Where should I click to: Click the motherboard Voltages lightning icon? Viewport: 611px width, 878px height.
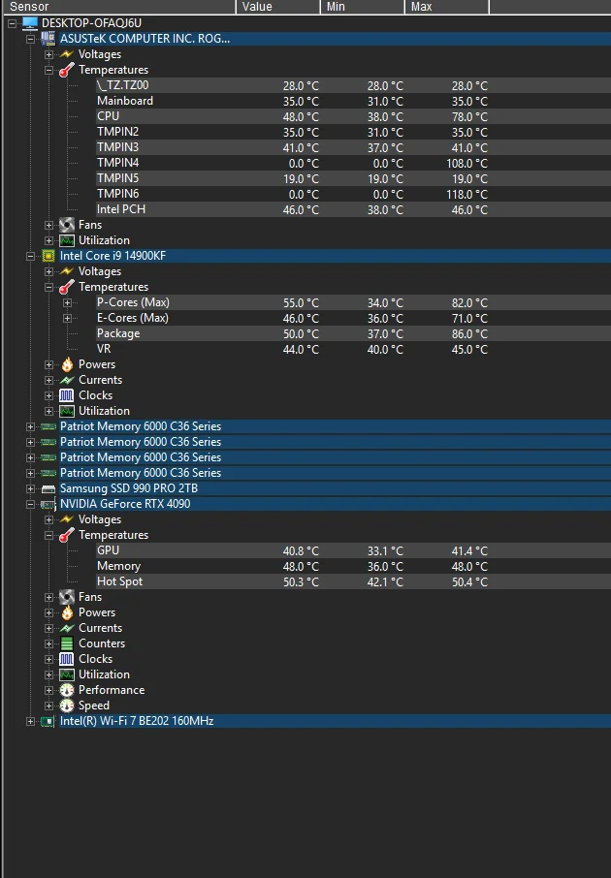(x=67, y=54)
